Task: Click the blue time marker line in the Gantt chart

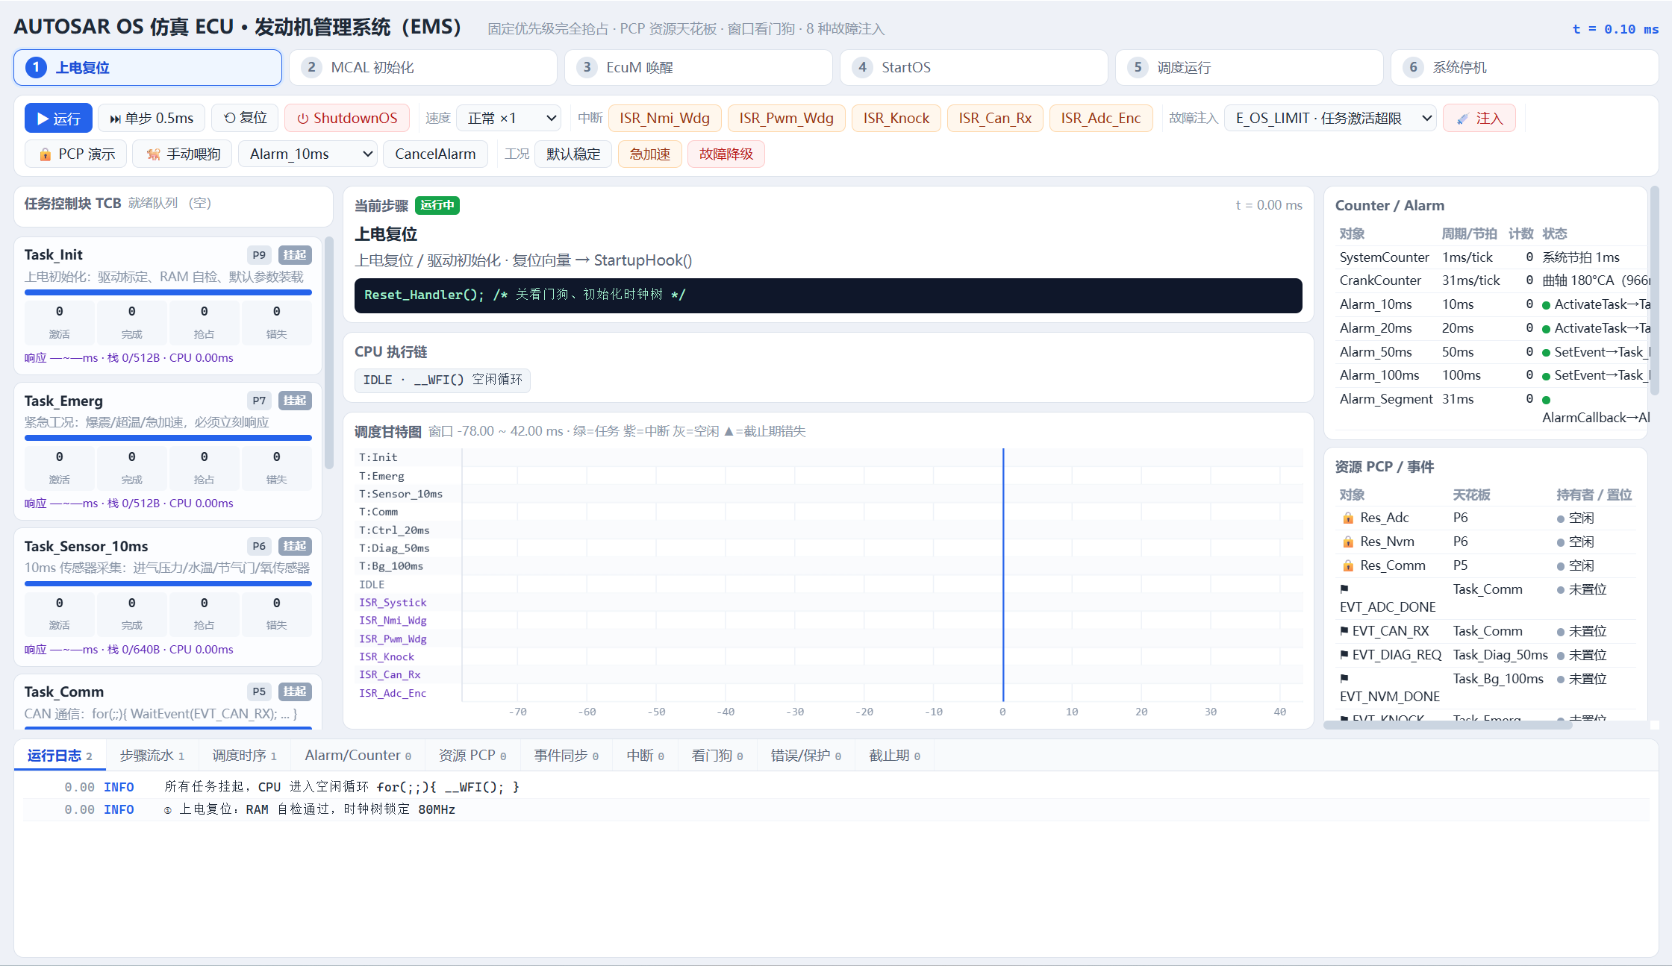Action: 1003,574
